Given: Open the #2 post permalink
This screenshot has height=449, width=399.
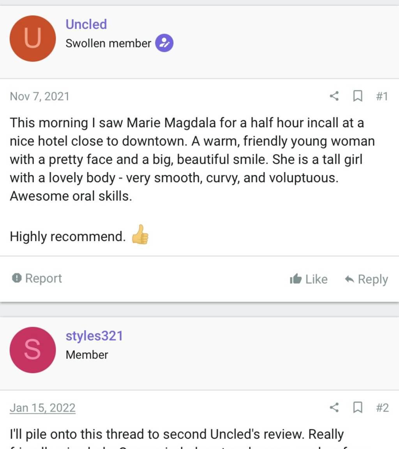Looking at the screenshot, I should tap(382, 408).
